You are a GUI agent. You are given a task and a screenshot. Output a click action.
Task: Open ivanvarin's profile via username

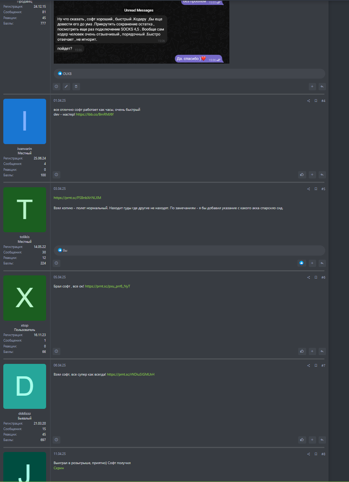[x=25, y=149]
